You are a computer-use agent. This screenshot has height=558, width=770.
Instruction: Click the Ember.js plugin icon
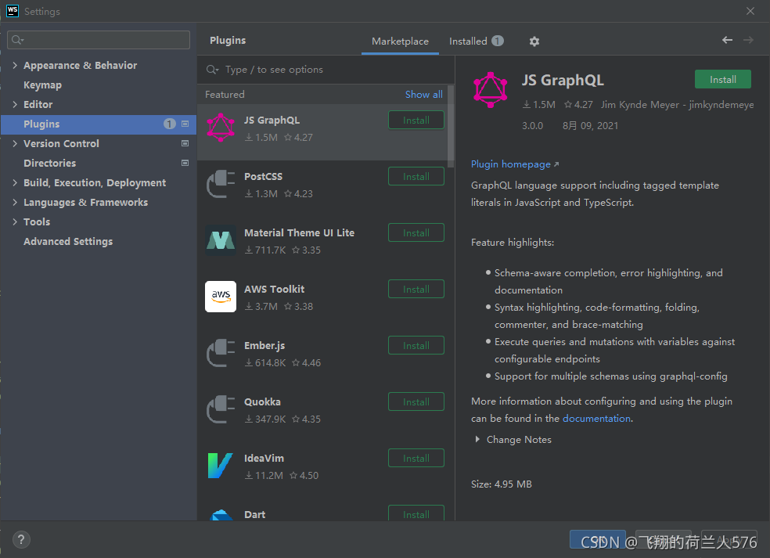[x=221, y=353]
